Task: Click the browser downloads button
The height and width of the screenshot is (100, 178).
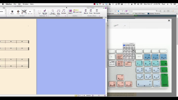Action: [160, 11]
